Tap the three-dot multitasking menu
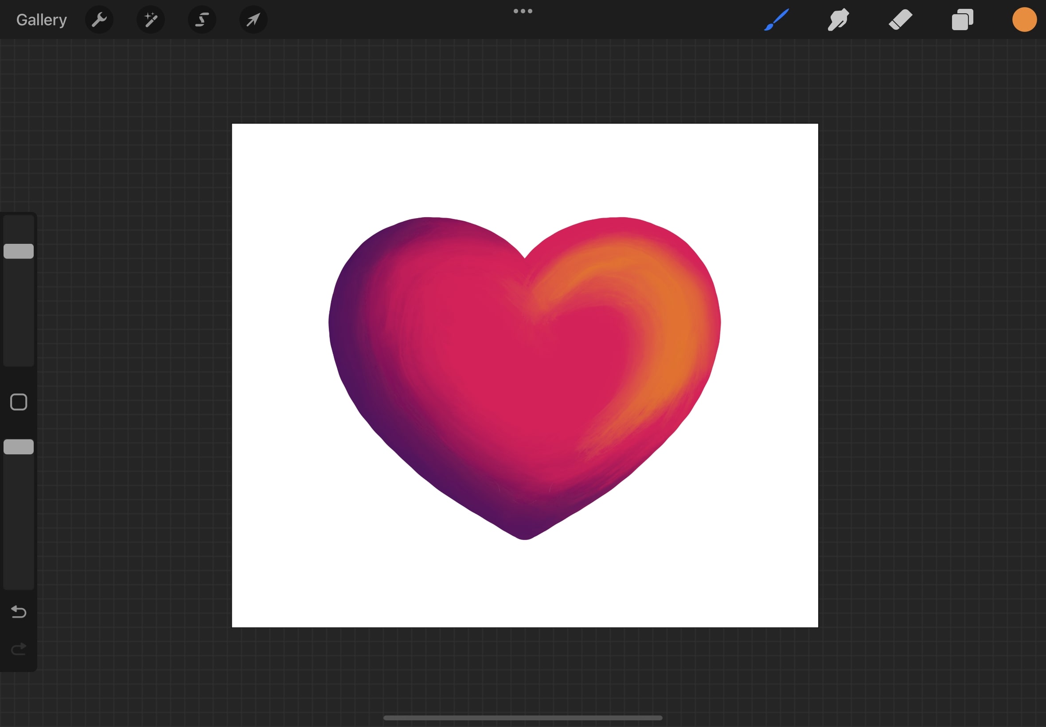Screen dimensions: 1046x727 (523, 11)
